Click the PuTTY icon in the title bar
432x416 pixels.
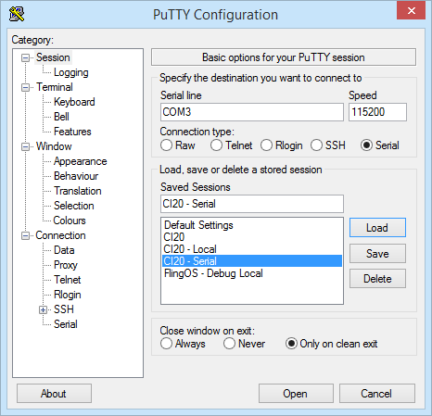(x=17, y=14)
